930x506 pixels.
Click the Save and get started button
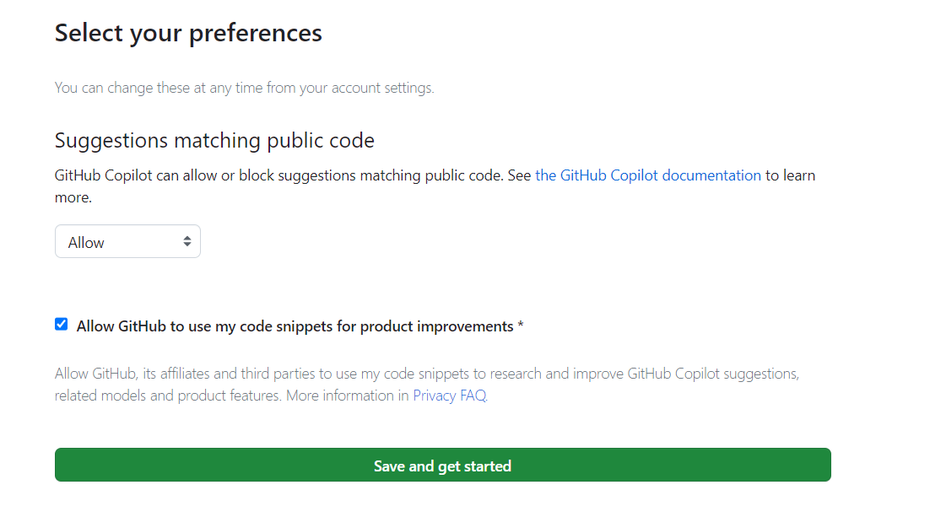(443, 465)
